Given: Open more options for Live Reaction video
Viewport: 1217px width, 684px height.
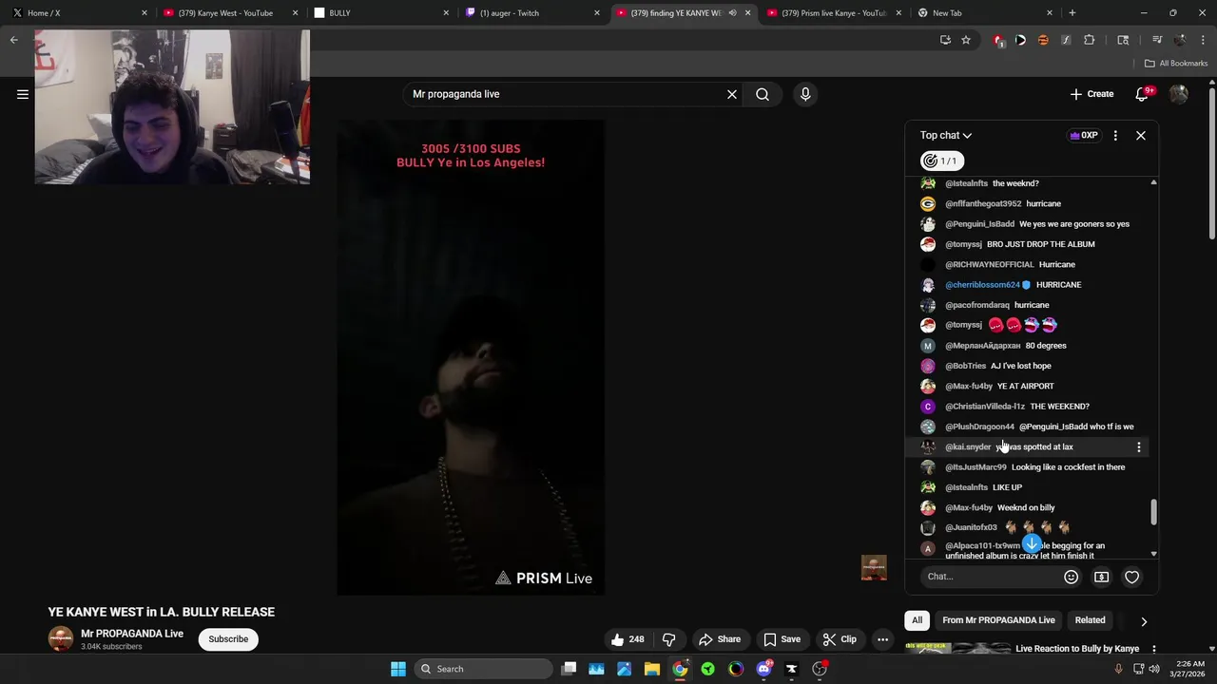Looking at the screenshot, I should tap(1154, 649).
